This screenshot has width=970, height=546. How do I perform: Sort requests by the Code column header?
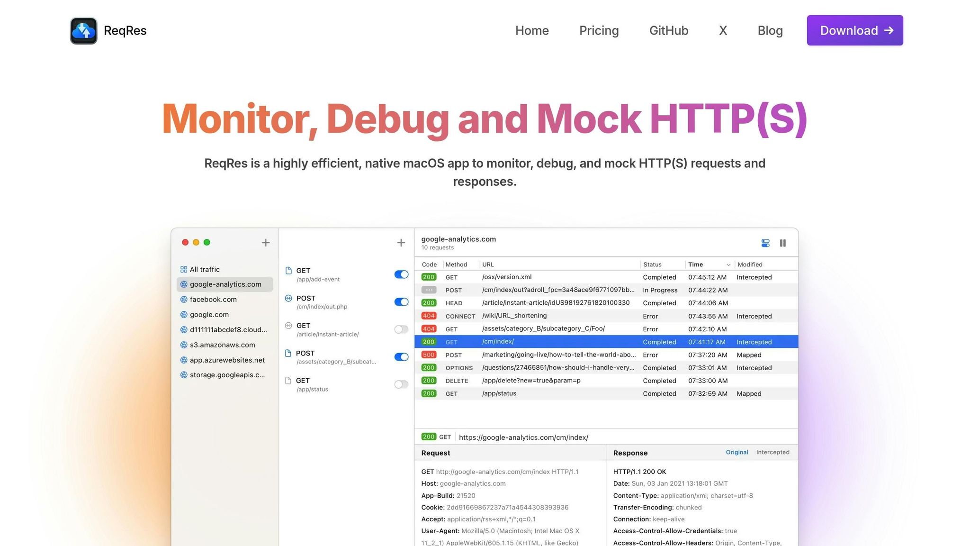429,264
